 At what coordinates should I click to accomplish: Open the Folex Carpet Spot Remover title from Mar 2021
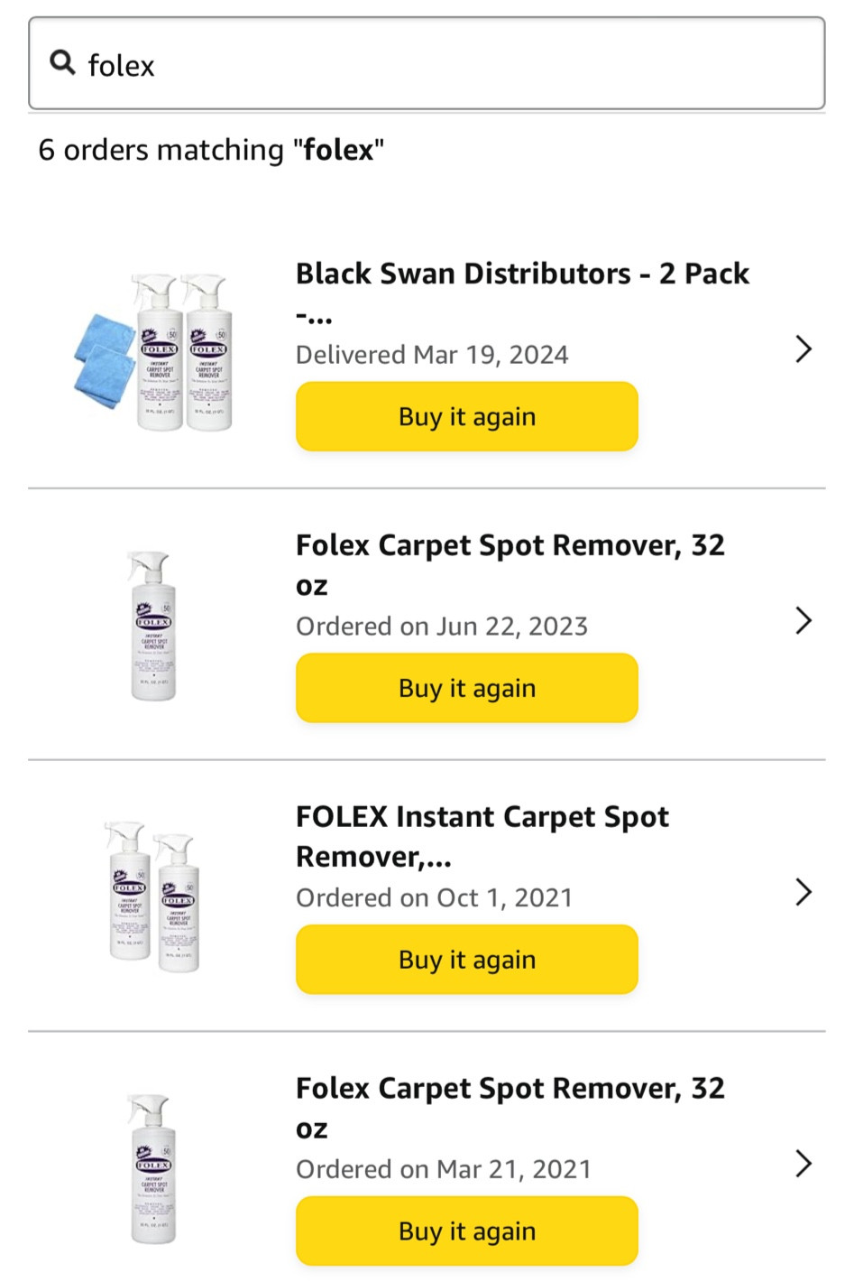[510, 1089]
